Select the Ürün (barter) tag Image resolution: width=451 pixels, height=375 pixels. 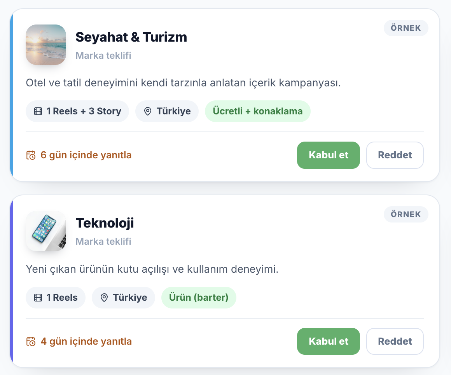click(199, 298)
